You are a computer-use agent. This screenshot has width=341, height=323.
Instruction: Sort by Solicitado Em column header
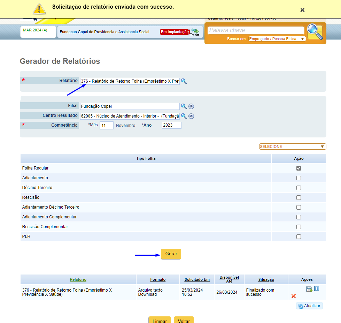pos(197,279)
